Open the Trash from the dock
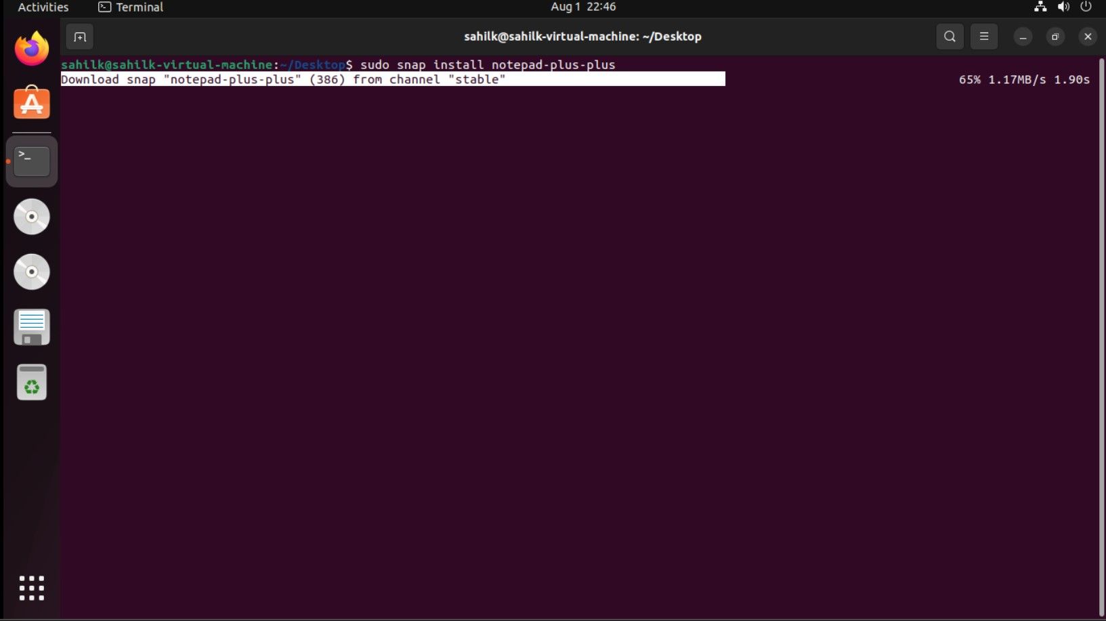 [32, 383]
